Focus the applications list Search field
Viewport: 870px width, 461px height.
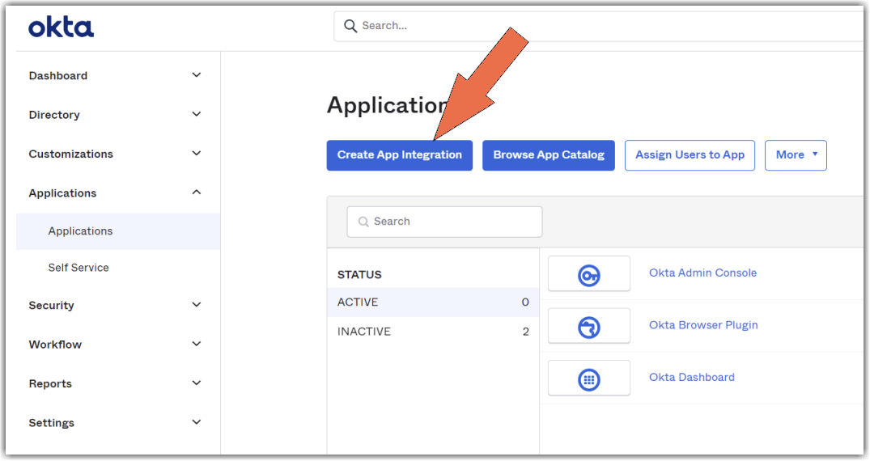pyautogui.click(x=444, y=222)
